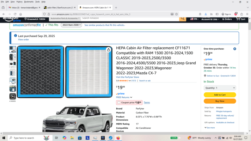Open Firefox View icon left of tabs
Image resolution: width=251 pixels, height=141 pixels.
[x=3, y=7]
